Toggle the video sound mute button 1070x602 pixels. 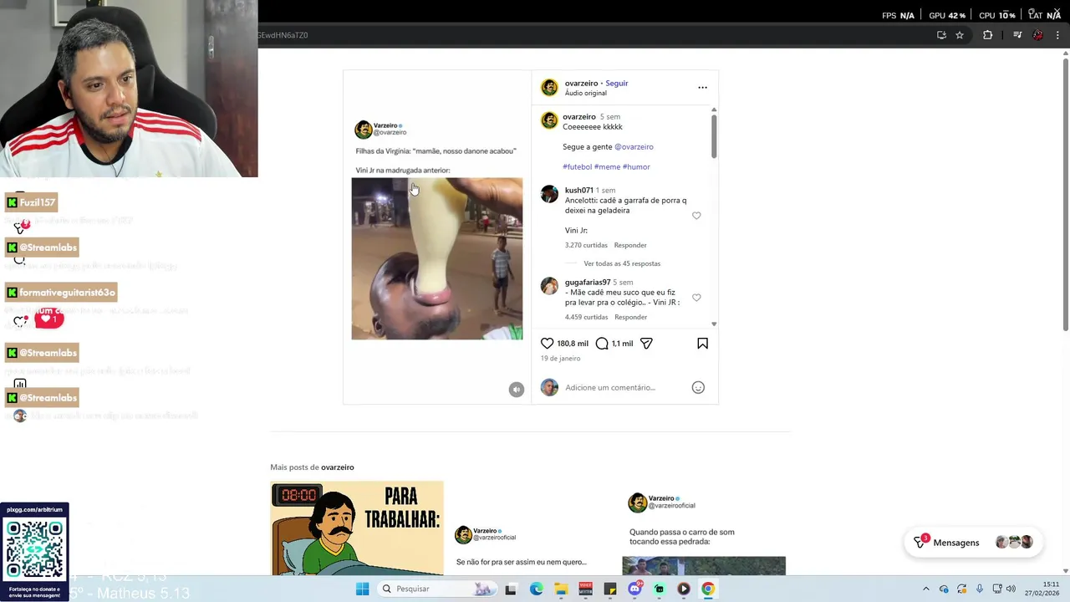click(x=517, y=390)
